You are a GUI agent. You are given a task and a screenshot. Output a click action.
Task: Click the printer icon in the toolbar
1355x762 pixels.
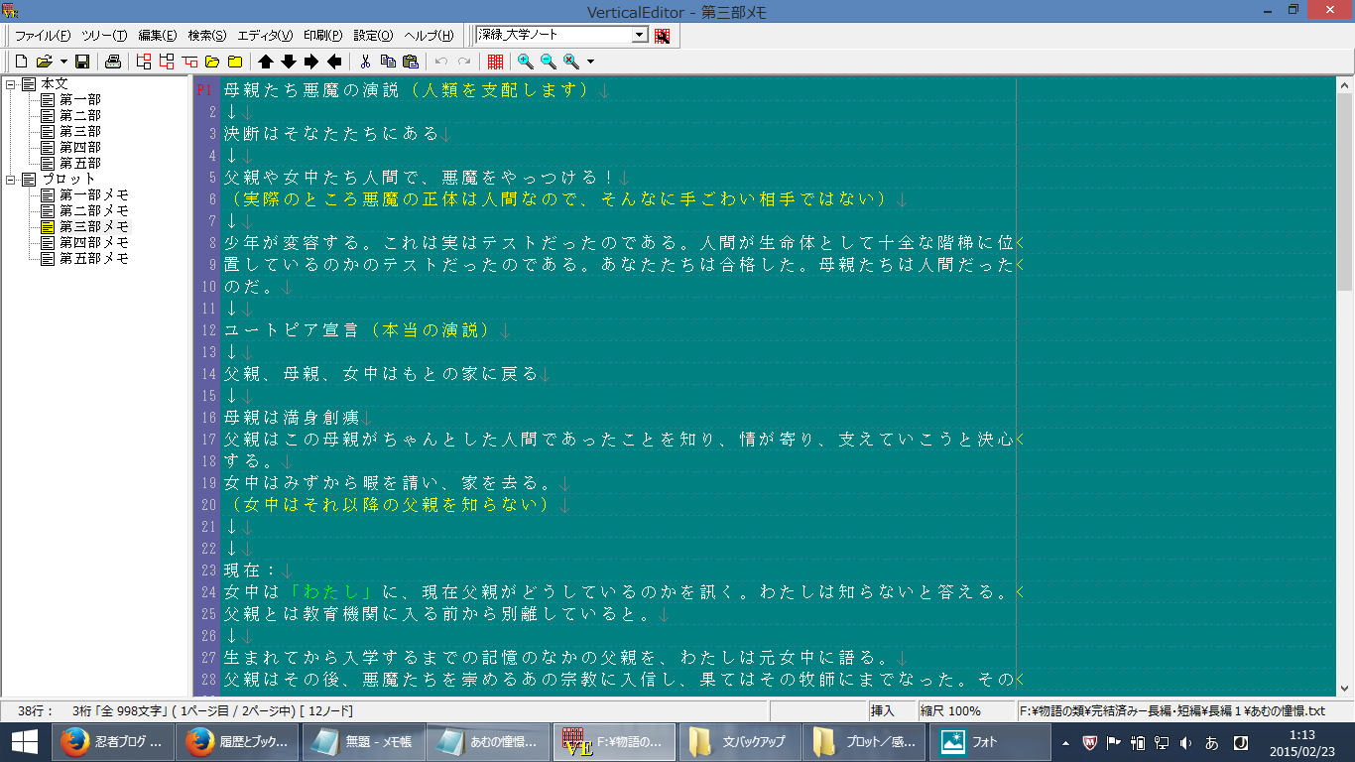pos(113,62)
